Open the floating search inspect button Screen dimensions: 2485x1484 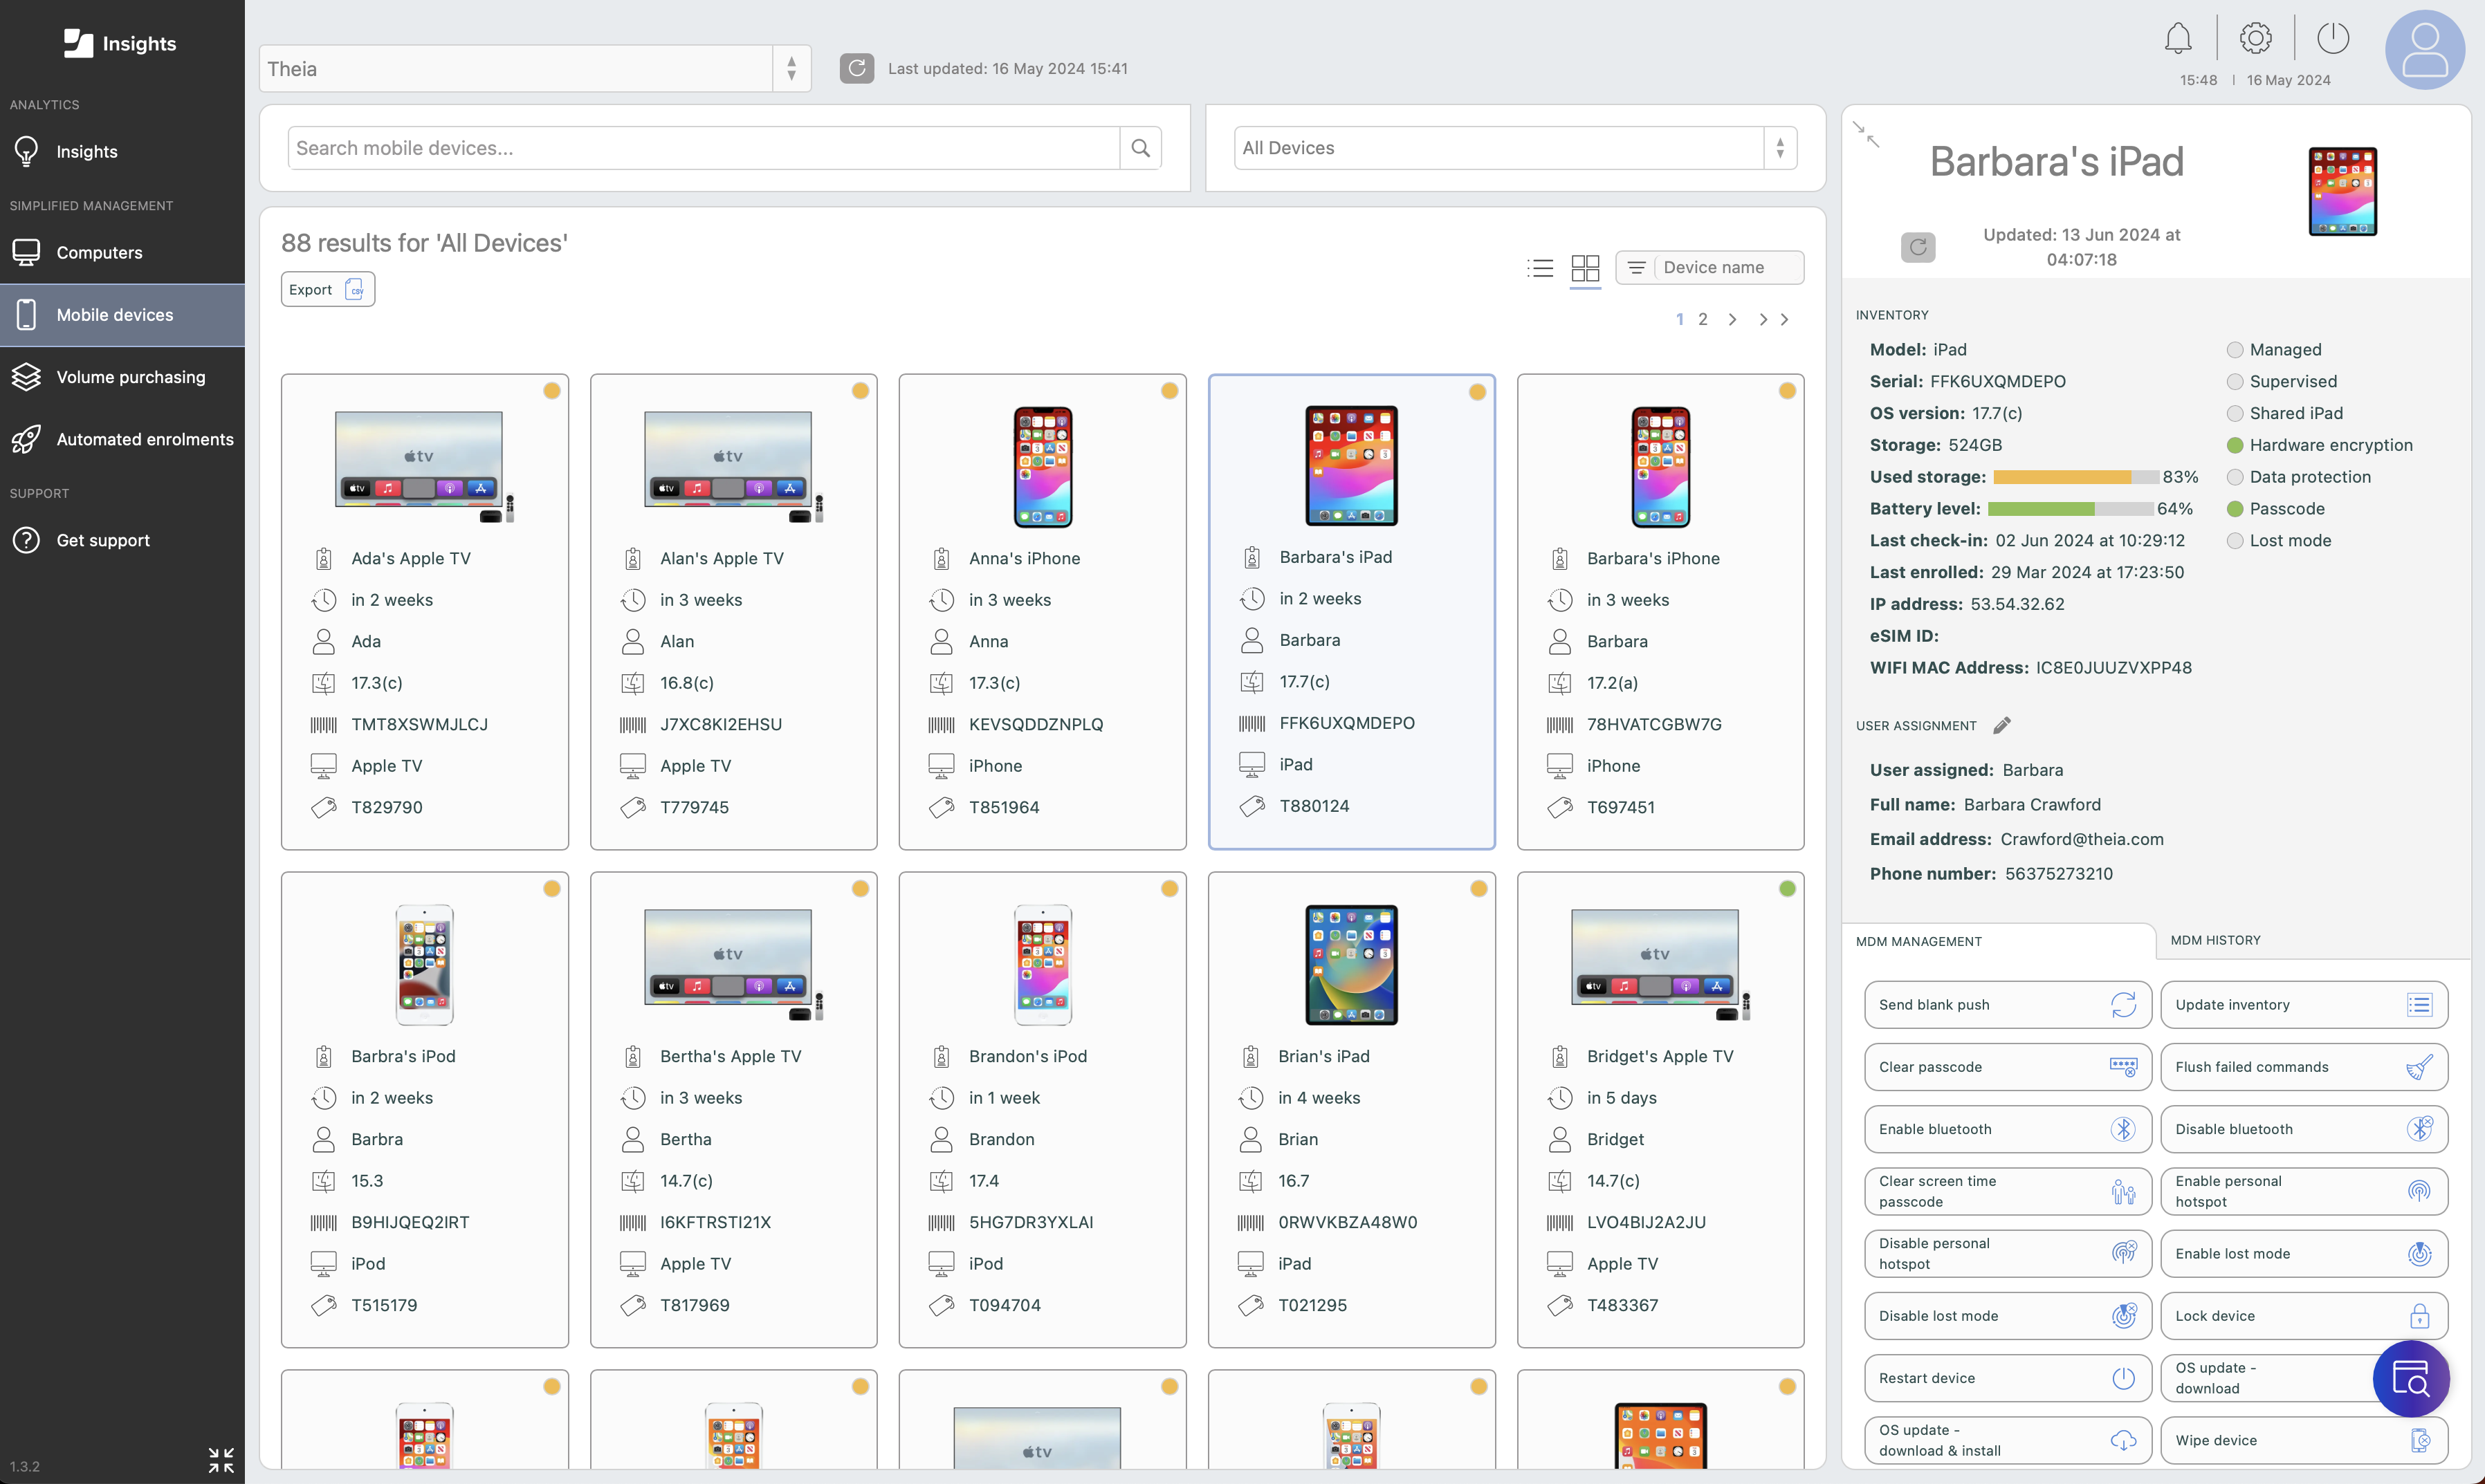(2411, 1379)
